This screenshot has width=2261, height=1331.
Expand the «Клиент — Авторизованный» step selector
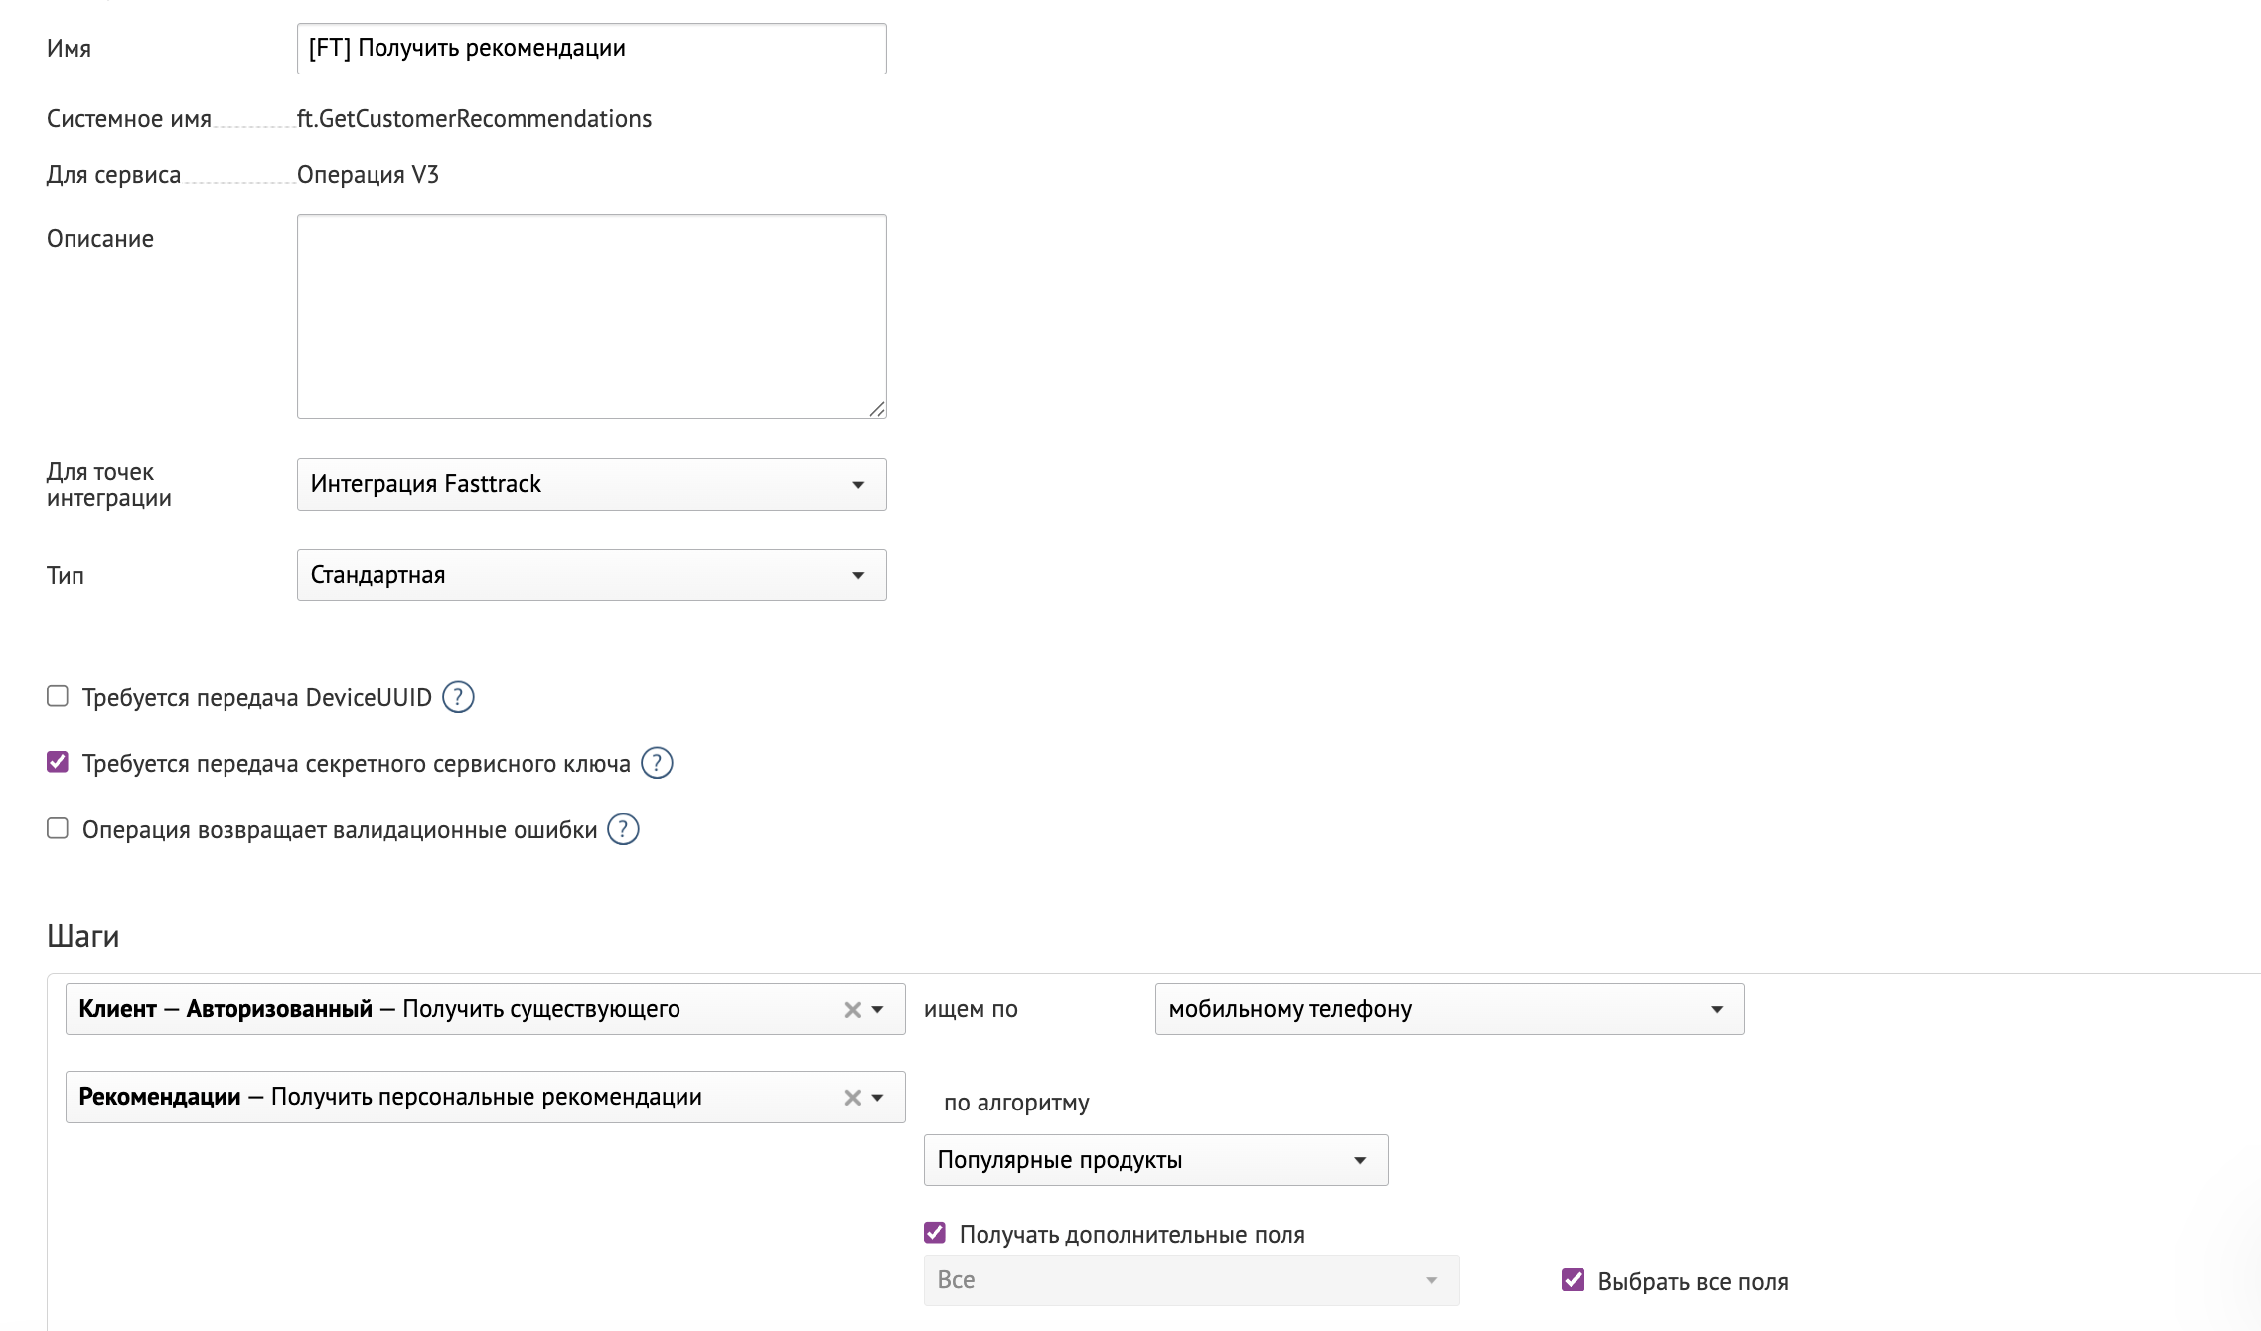pos(878,1009)
